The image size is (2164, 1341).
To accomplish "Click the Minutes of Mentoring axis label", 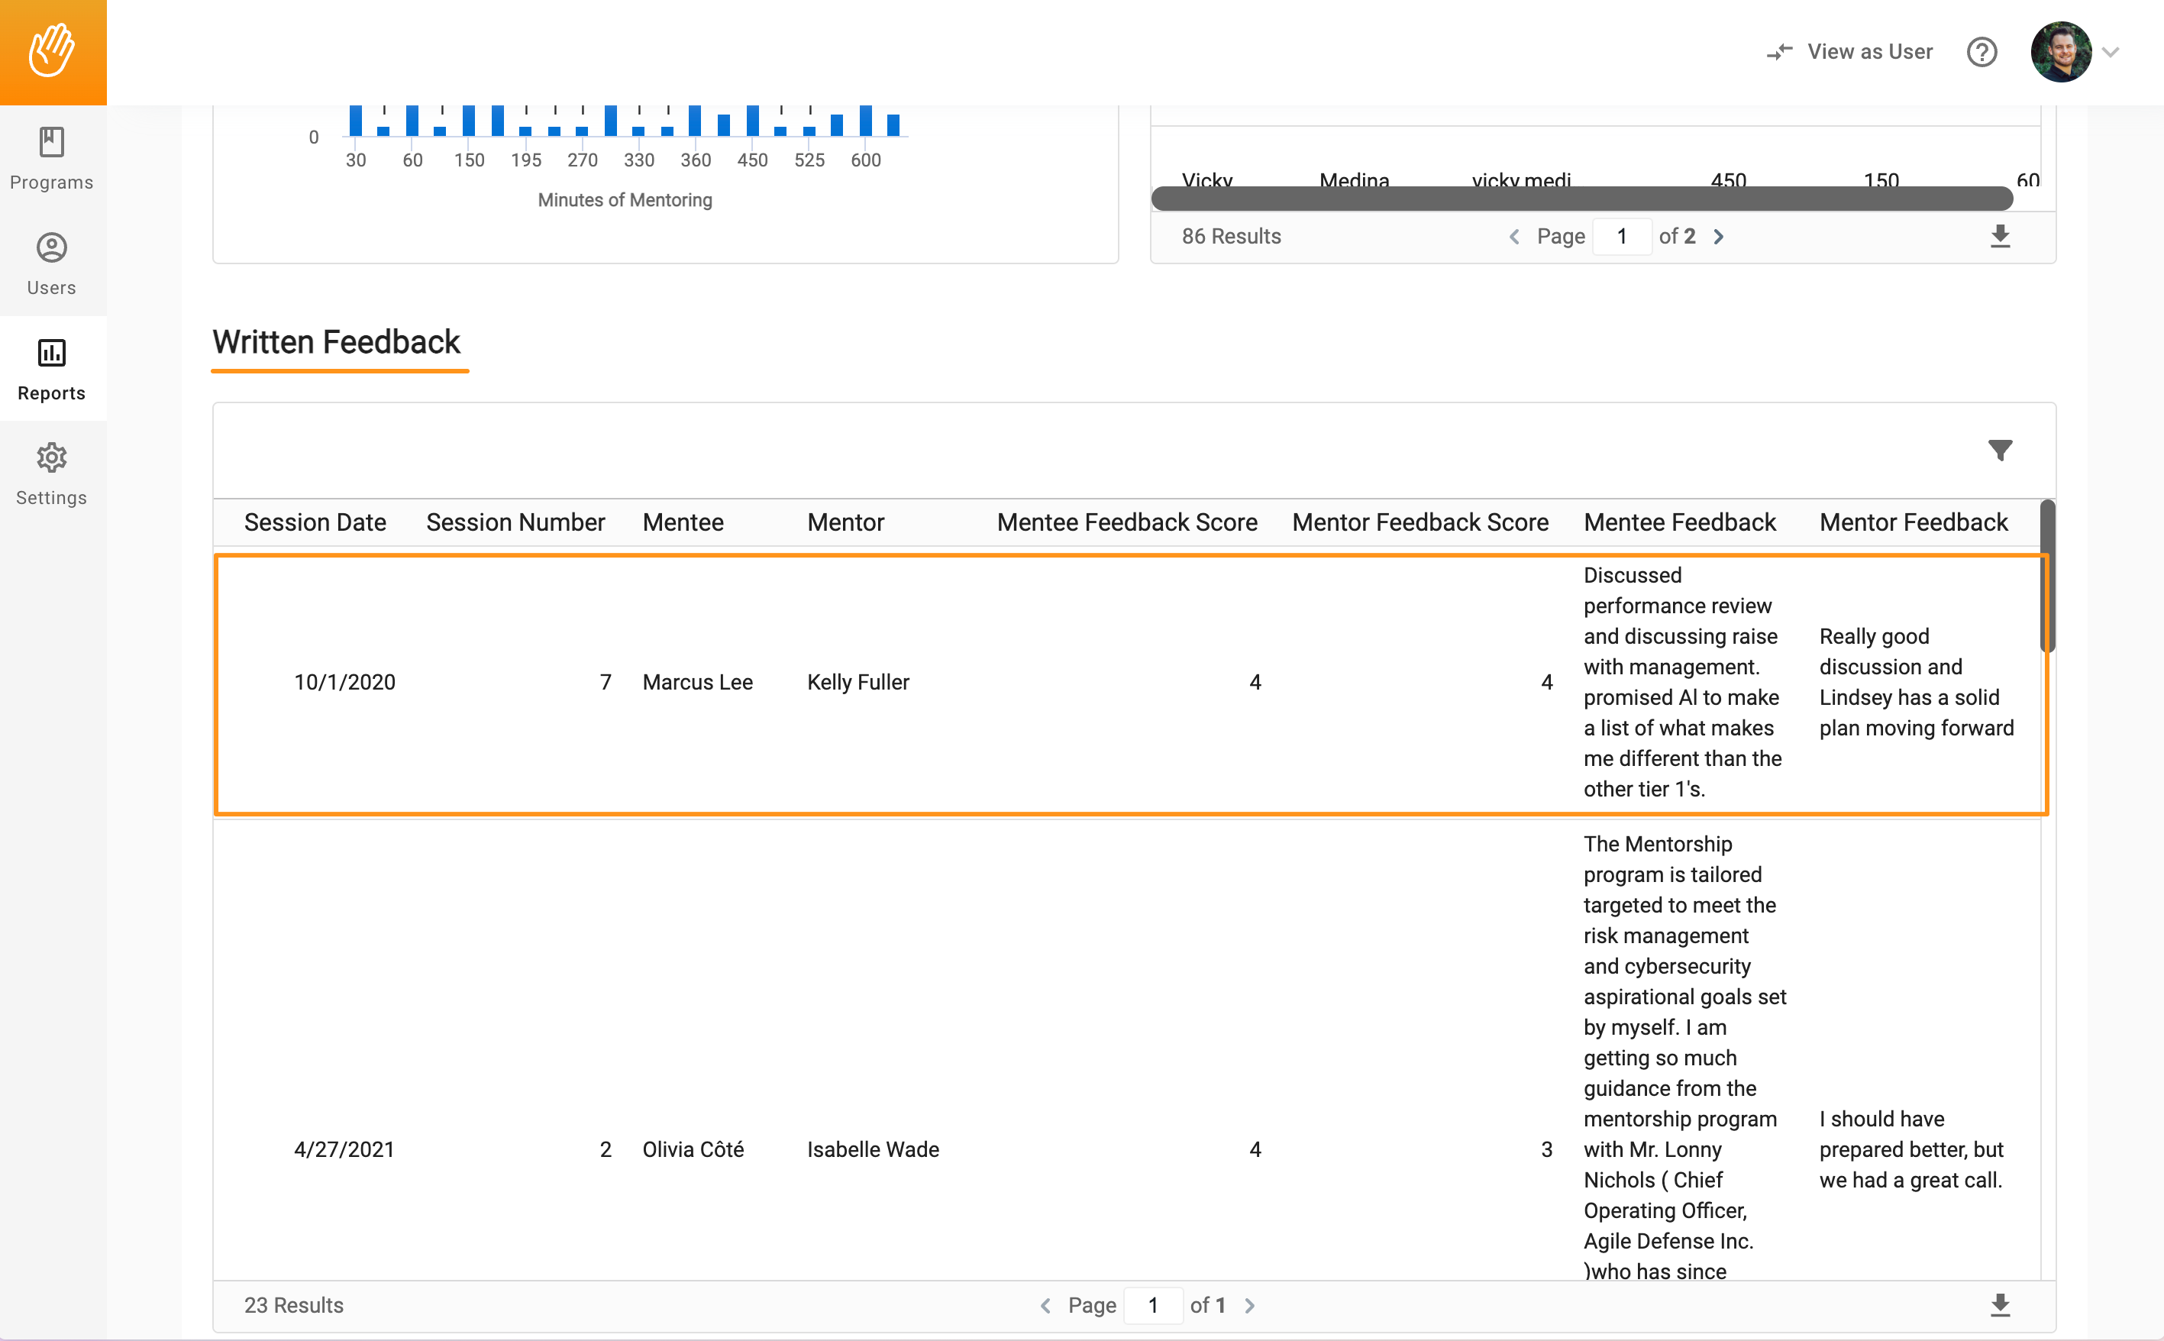I will (x=624, y=200).
